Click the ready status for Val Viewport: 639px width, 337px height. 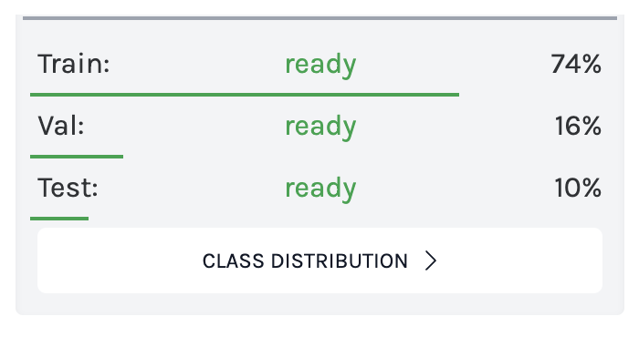pyautogui.click(x=320, y=127)
